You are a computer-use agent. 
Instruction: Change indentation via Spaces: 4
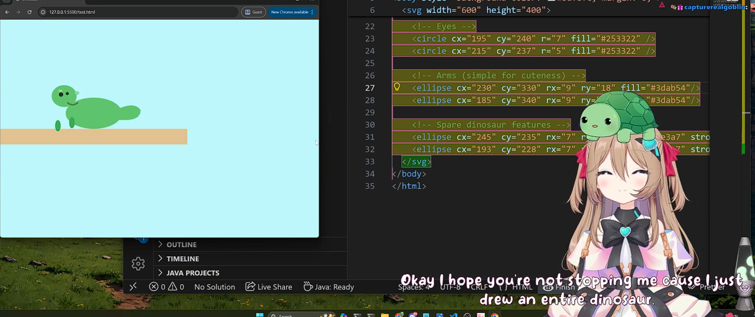click(414, 287)
